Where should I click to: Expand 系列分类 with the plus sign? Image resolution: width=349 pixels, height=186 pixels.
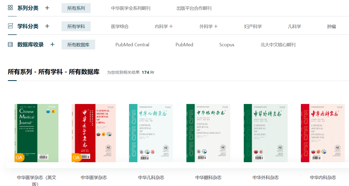pos(47,8)
